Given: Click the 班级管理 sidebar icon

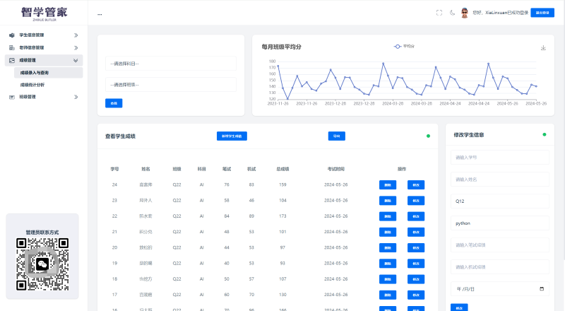Looking at the screenshot, I should pyautogui.click(x=12, y=97).
